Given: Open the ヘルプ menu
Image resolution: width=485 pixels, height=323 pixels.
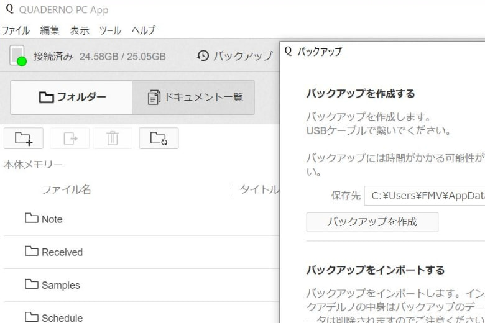Looking at the screenshot, I should (143, 30).
